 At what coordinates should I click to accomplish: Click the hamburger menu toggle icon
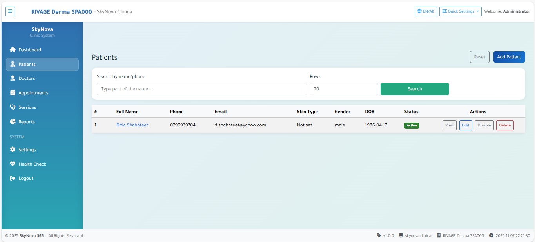click(10, 11)
